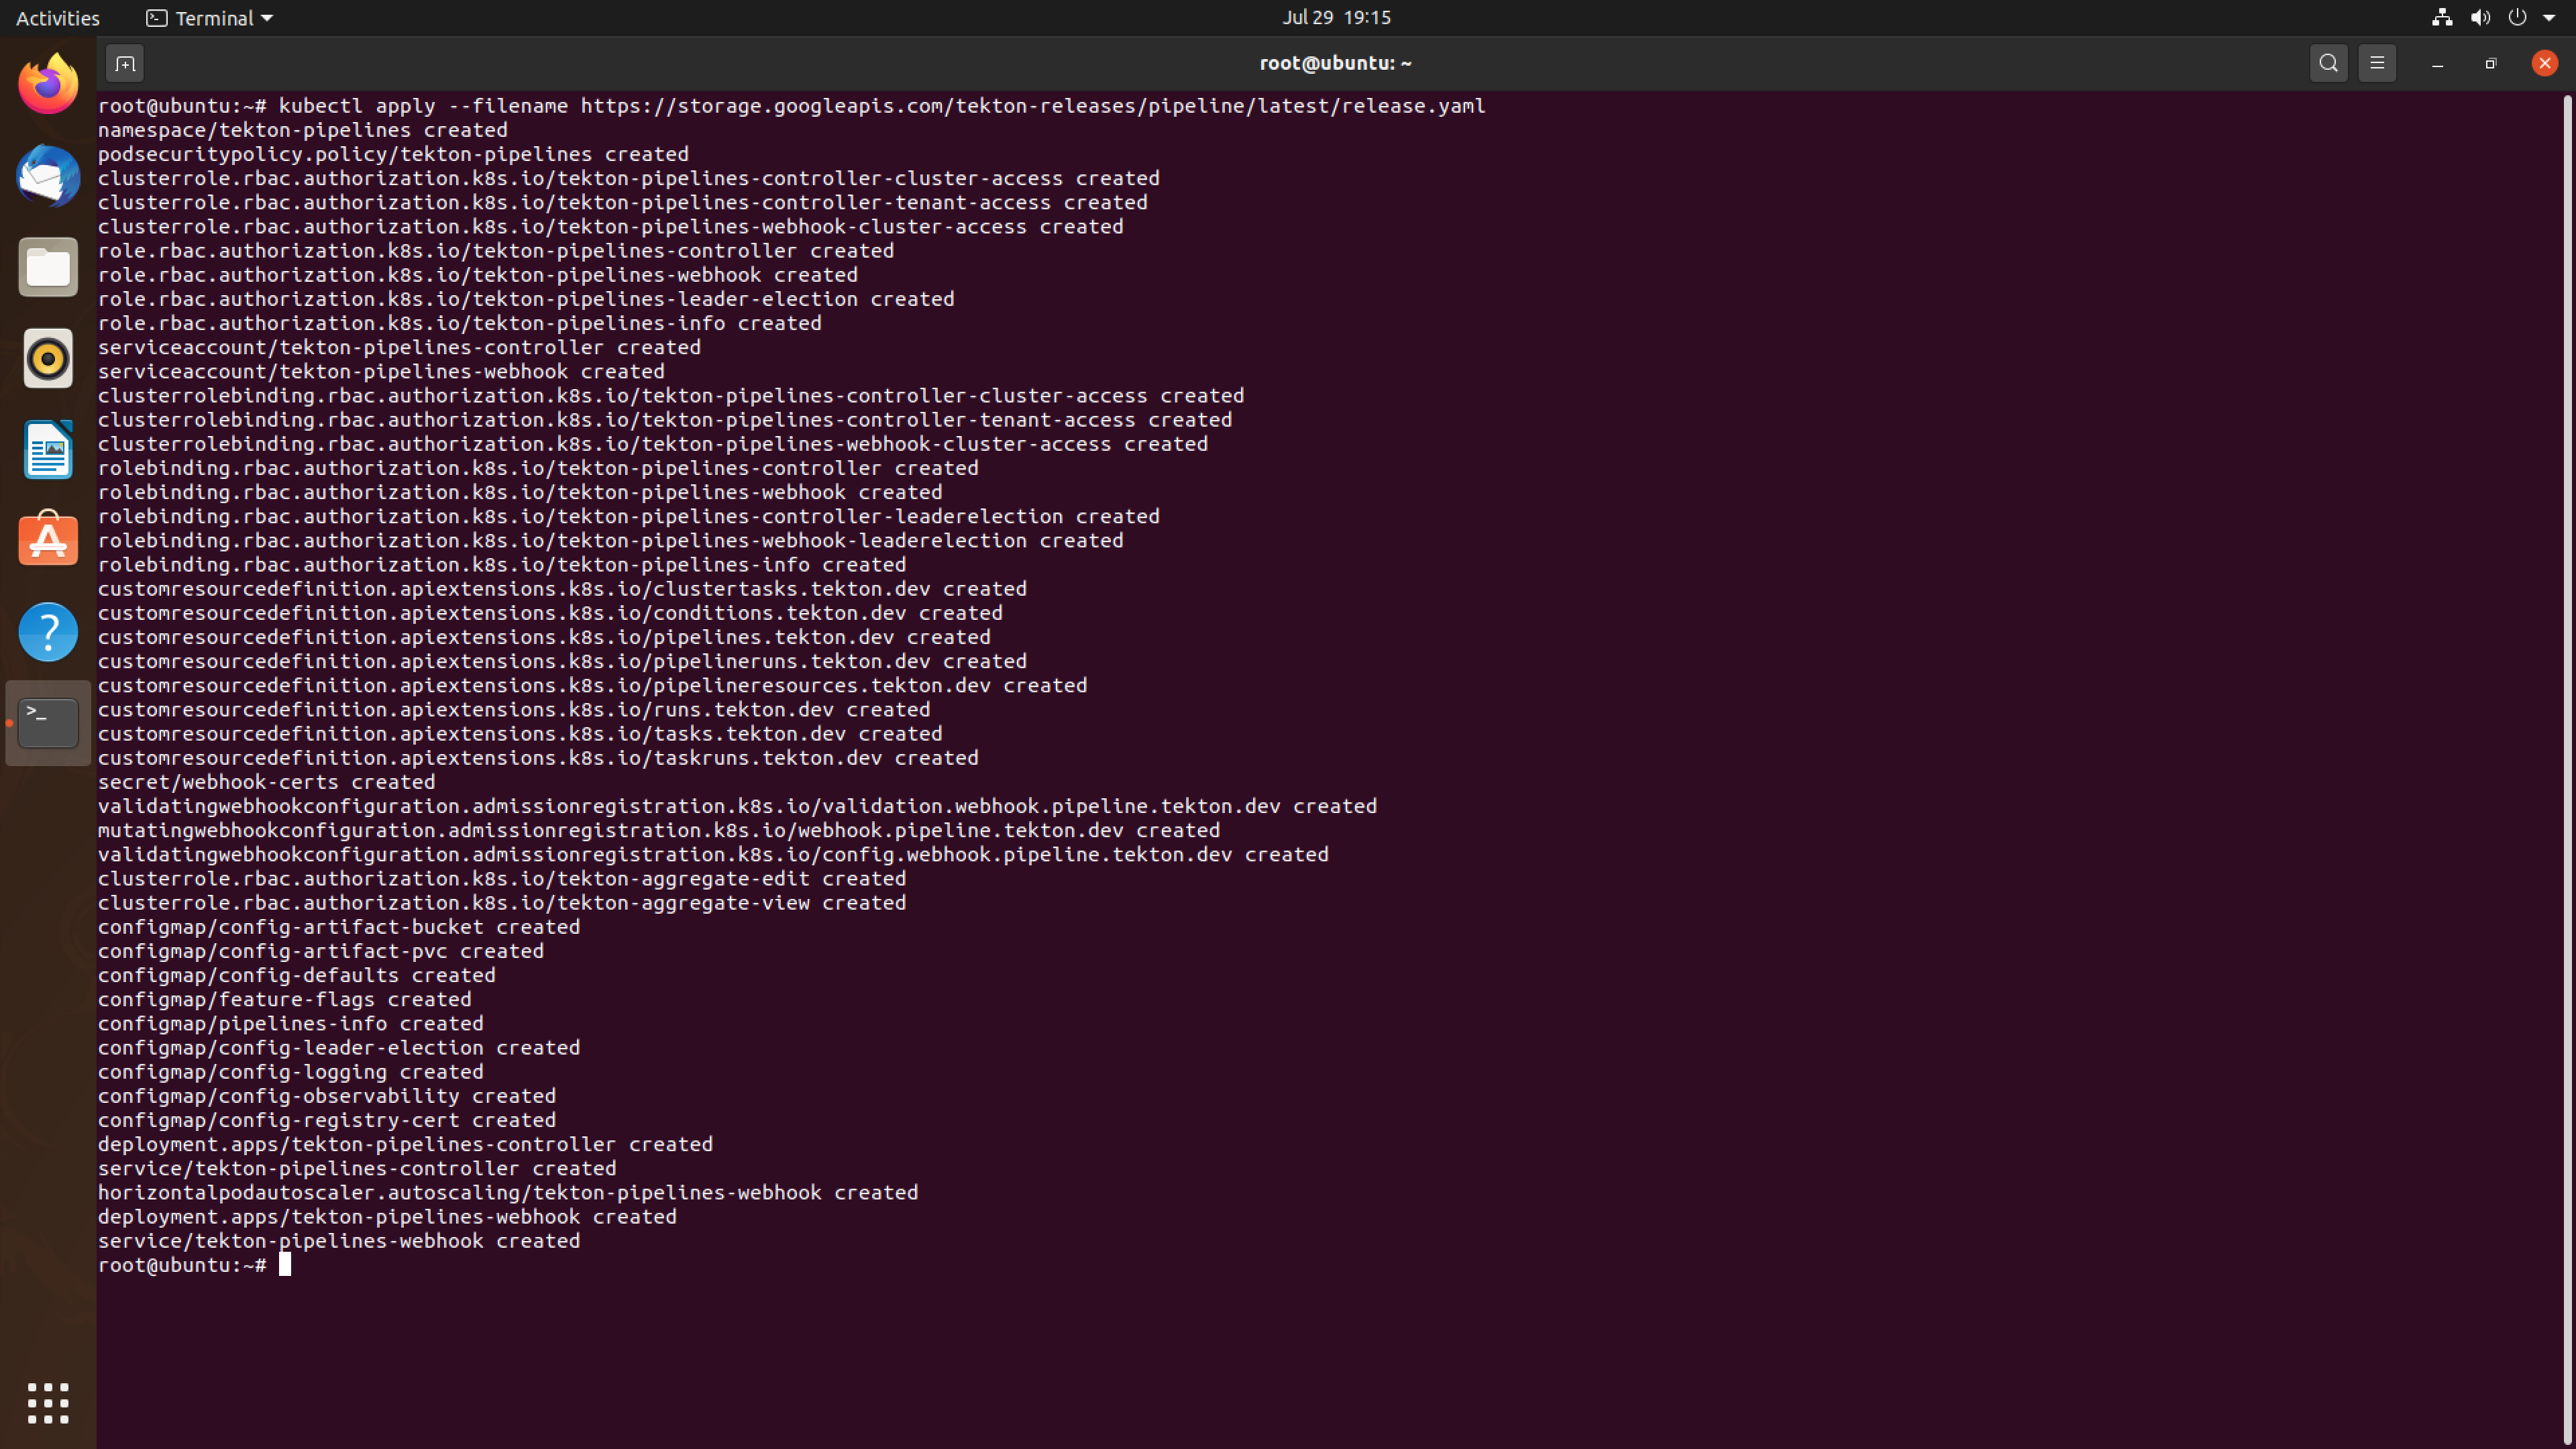
Task: Open the Terminal app menu dropdown
Action: click(210, 18)
